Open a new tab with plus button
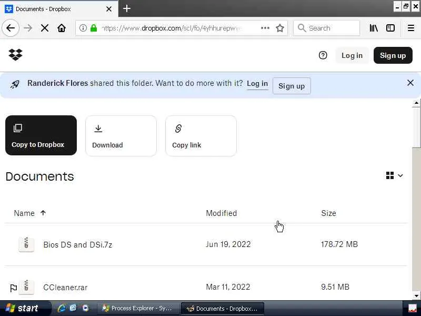The height and width of the screenshot is (316, 421). [127, 8]
